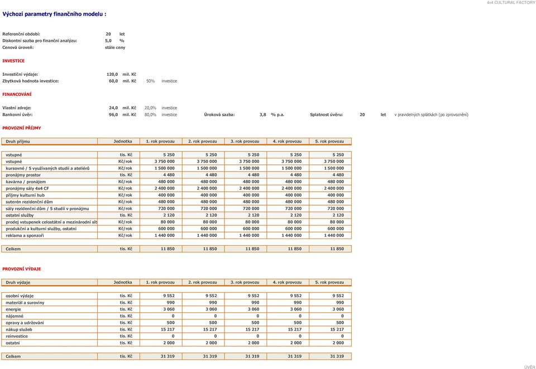
Task: Select the "reklama a sponzoři" row label
Action: click(x=25, y=236)
